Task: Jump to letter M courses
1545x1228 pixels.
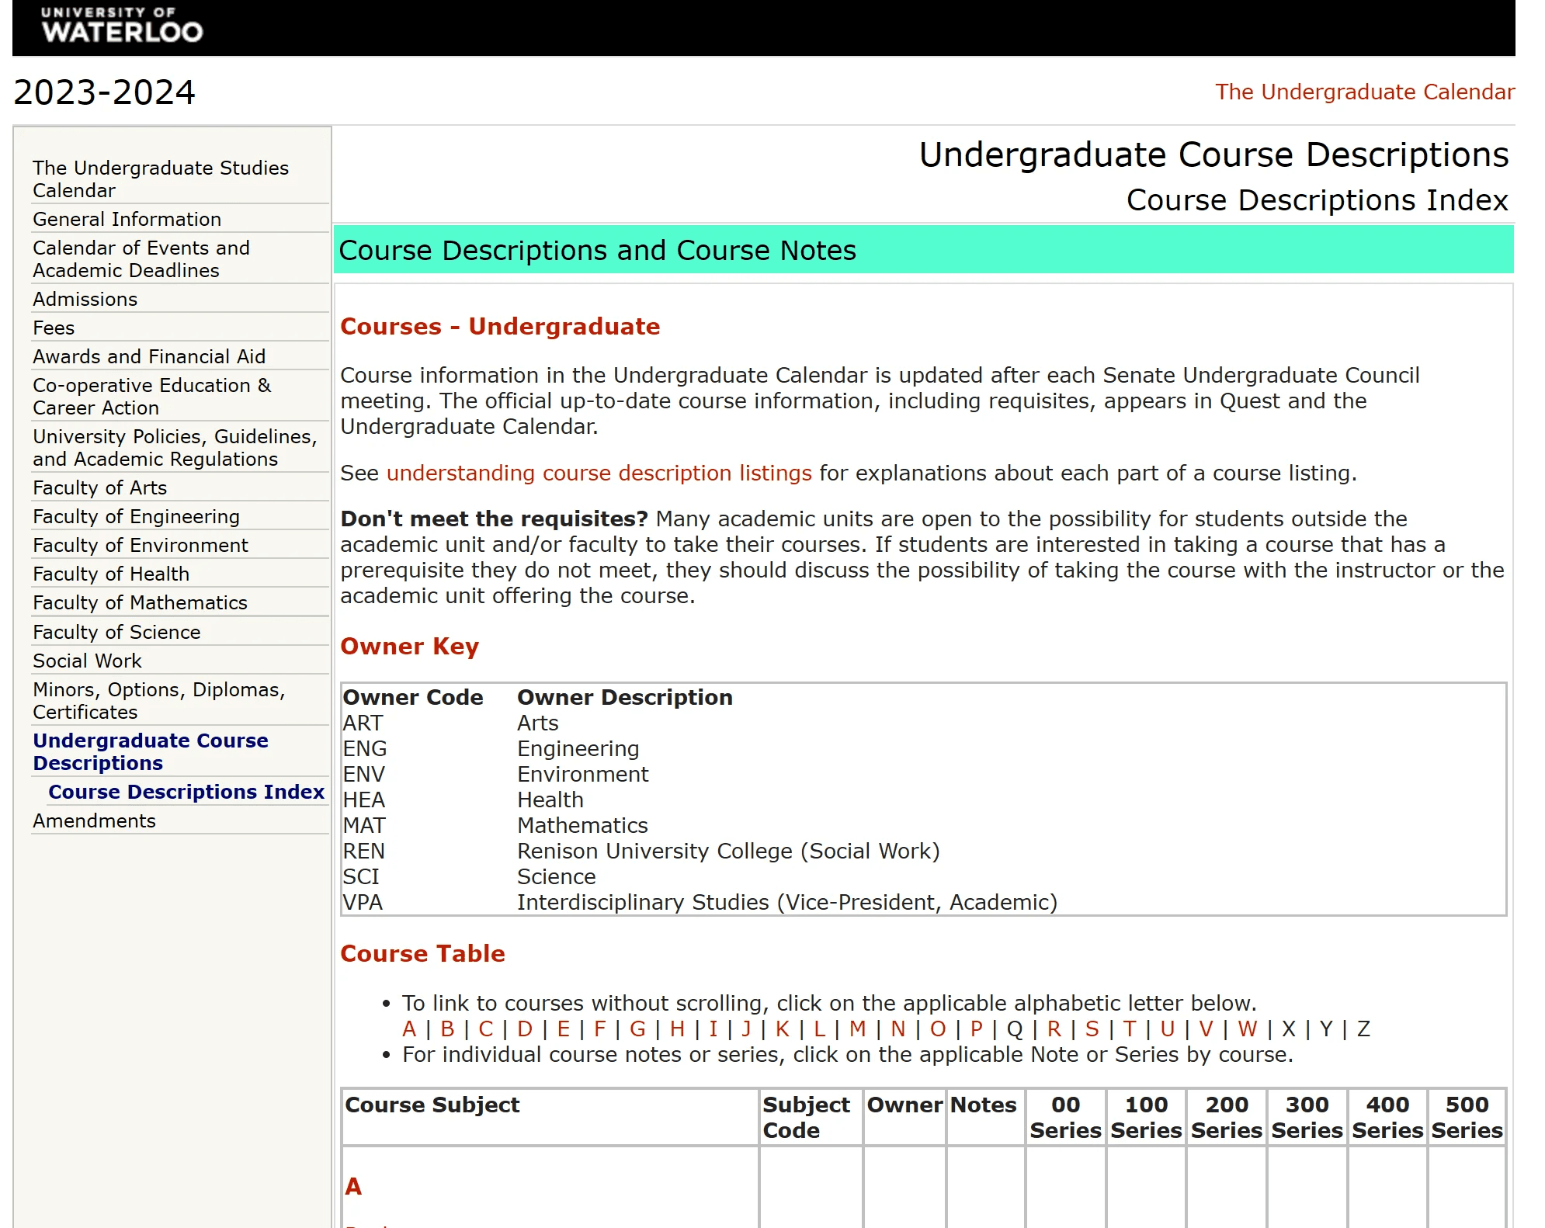Action: tap(857, 1029)
